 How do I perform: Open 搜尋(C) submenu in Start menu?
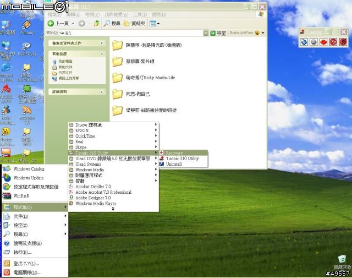35,234
